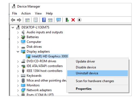Click the DVD/CD-ROM drives disc icon
The image size is (139, 99).
click(x=23, y=61)
